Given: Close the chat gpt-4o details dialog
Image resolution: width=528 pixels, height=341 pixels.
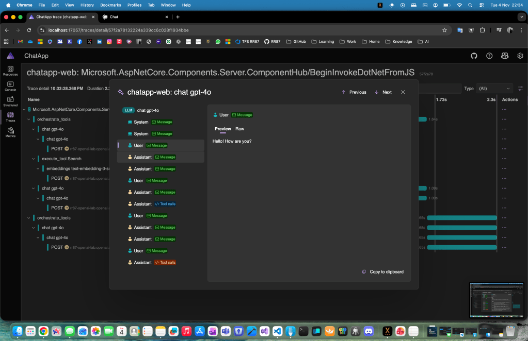Looking at the screenshot, I should [x=403, y=92].
